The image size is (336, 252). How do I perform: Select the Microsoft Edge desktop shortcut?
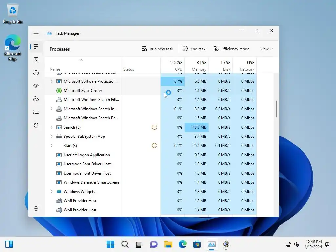coord(13,48)
